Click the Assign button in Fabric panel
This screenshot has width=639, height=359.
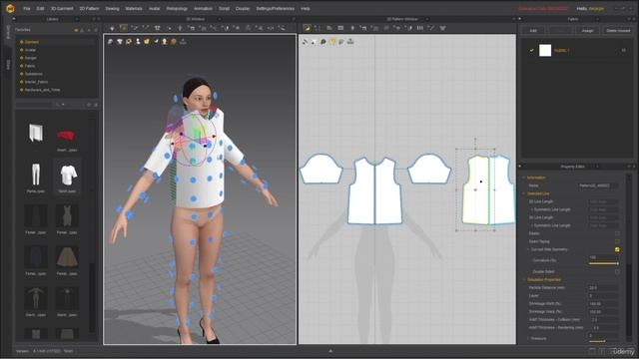click(587, 31)
